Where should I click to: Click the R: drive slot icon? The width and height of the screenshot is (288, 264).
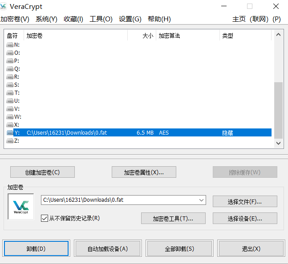(10, 76)
